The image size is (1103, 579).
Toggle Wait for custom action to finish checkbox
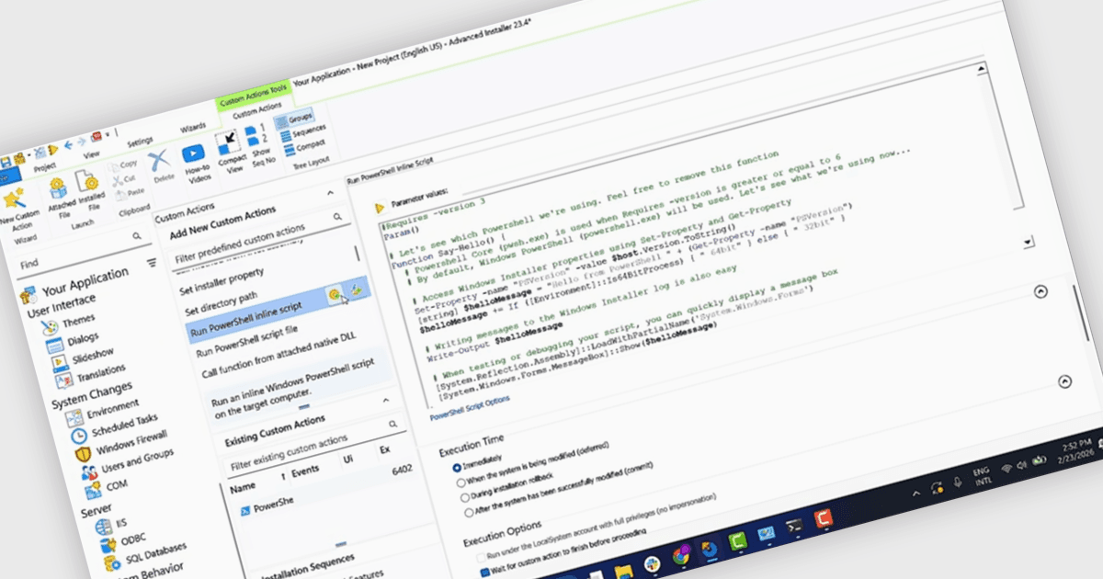(x=485, y=573)
